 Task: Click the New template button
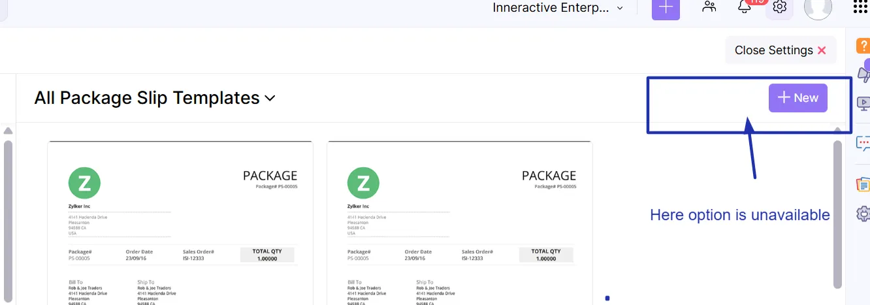[797, 98]
